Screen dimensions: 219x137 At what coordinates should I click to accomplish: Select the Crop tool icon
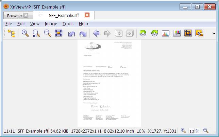coord(188,33)
